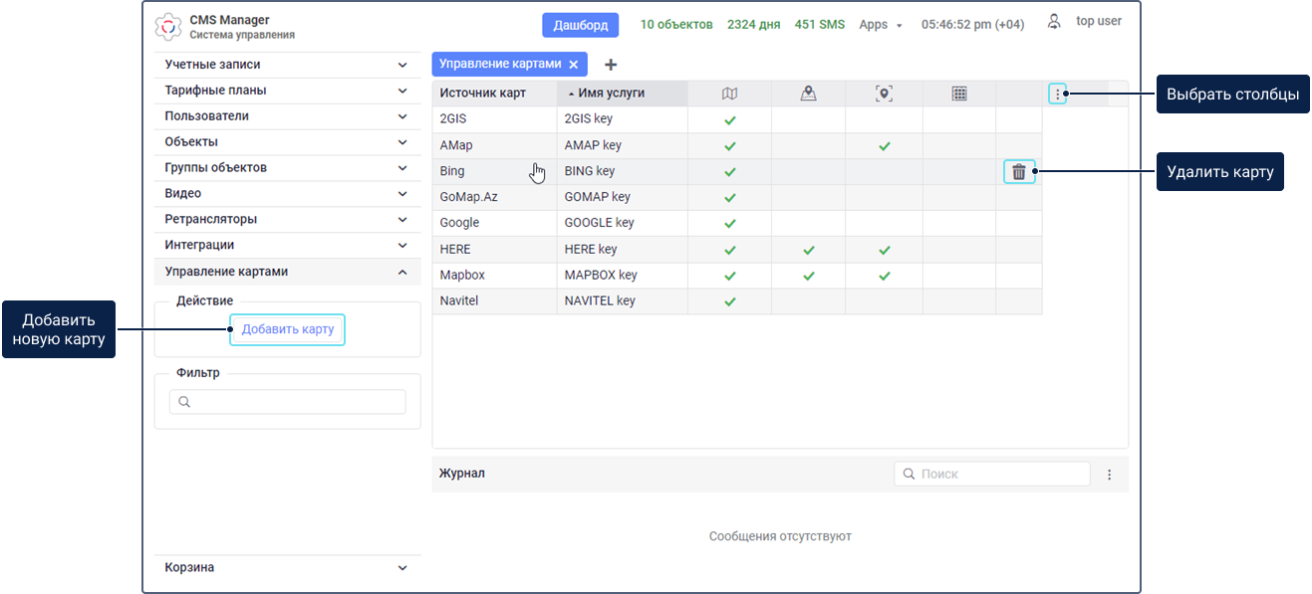Click the top user name label
The height and width of the screenshot is (594, 1312).
1099,21
